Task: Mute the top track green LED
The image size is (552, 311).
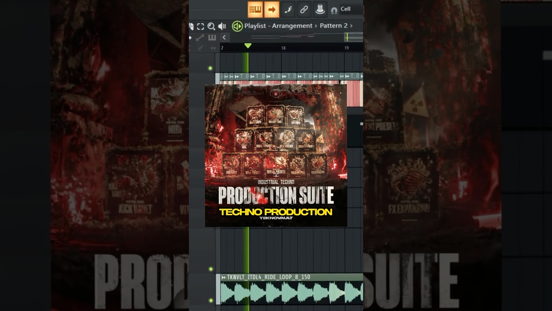Action: coord(210,68)
